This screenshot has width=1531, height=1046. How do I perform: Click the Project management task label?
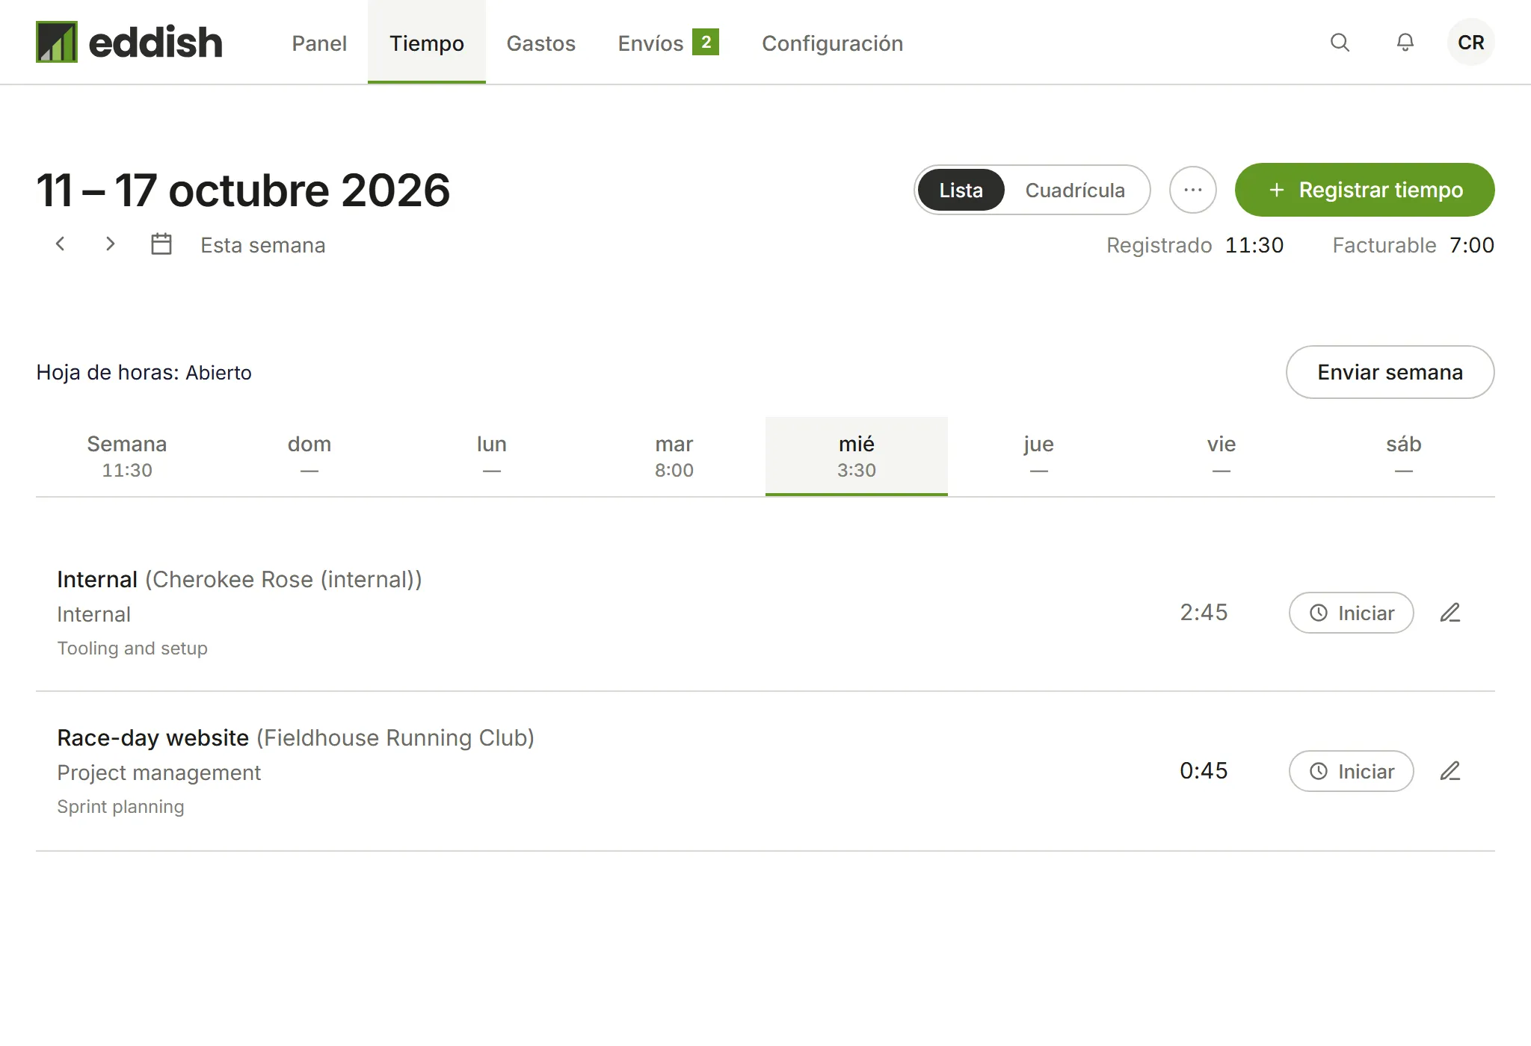click(159, 773)
